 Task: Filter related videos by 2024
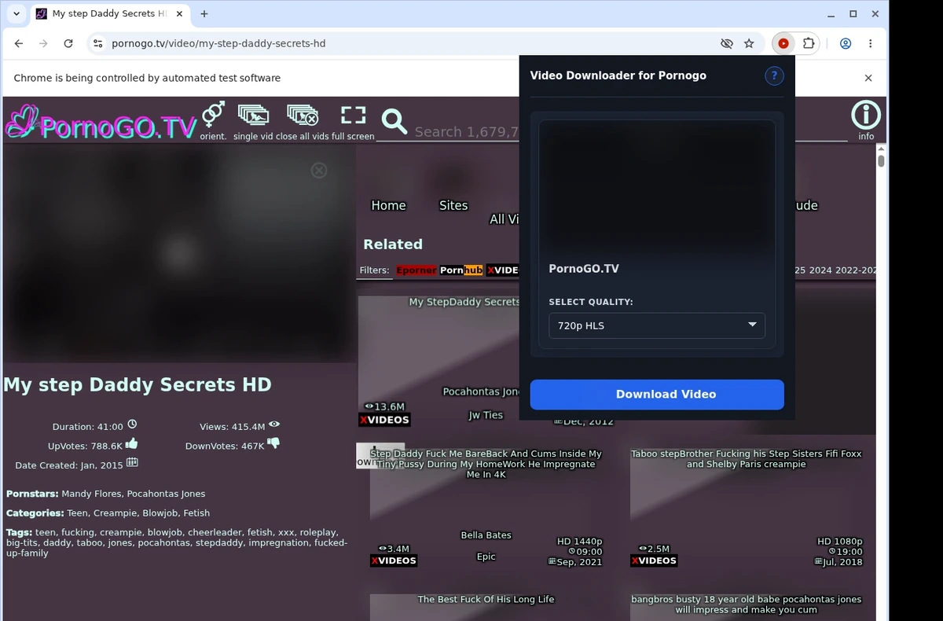pyautogui.click(x=820, y=270)
